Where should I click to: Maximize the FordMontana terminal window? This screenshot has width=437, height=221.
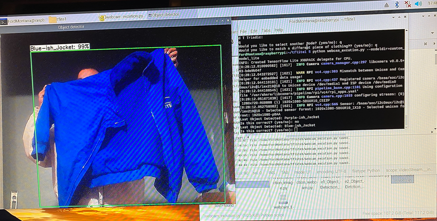click(x=399, y=17)
